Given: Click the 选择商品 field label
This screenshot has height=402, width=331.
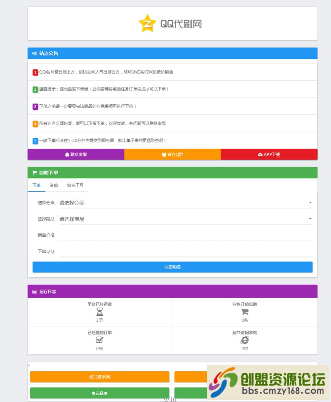Looking at the screenshot, I should pos(46,219).
